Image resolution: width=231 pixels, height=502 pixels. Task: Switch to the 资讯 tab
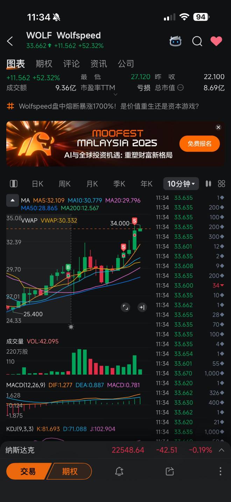[98, 64]
